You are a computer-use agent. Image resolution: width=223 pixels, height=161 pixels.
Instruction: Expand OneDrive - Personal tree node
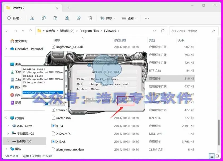(6, 49)
